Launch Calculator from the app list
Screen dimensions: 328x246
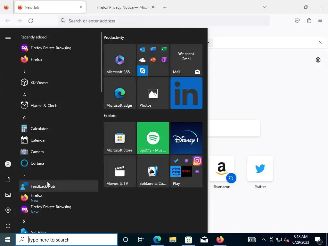(x=59, y=128)
